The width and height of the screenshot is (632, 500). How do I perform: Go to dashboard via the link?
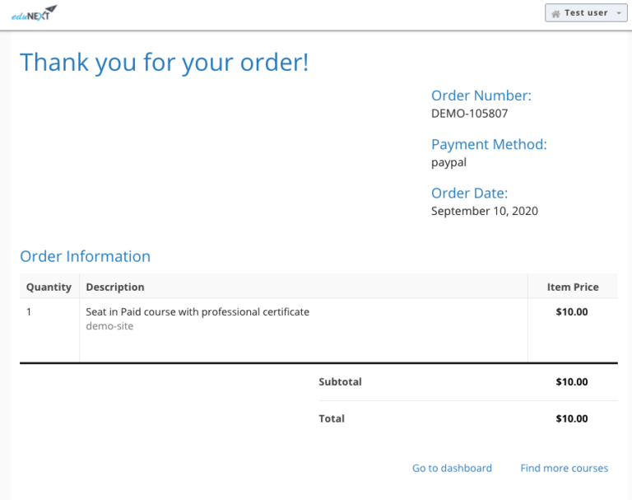click(452, 468)
